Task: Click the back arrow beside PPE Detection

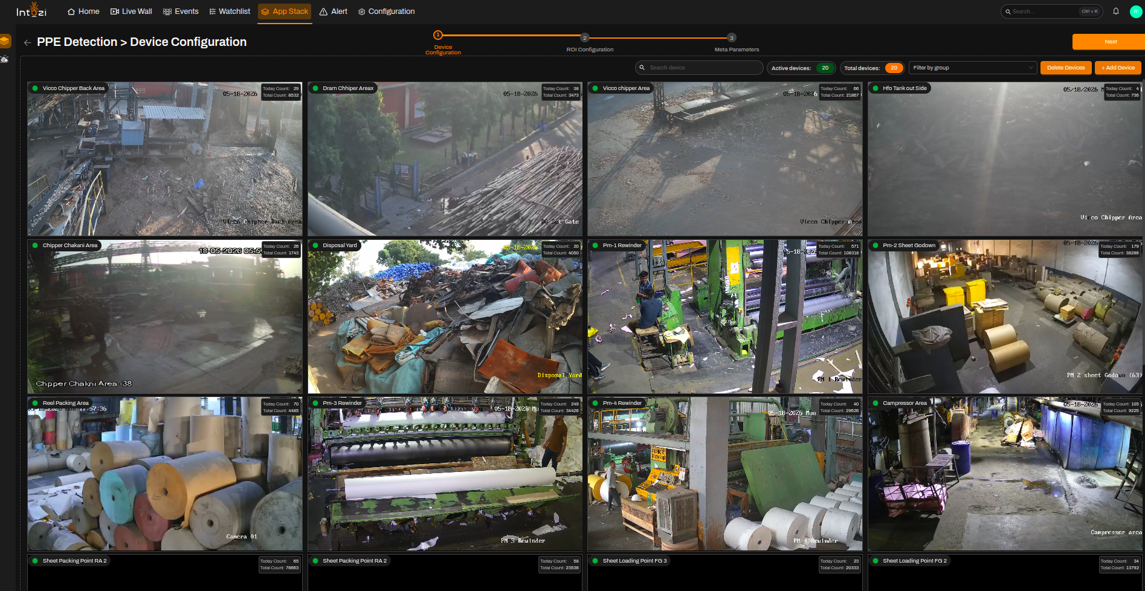Action: pyautogui.click(x=27, y=42)
